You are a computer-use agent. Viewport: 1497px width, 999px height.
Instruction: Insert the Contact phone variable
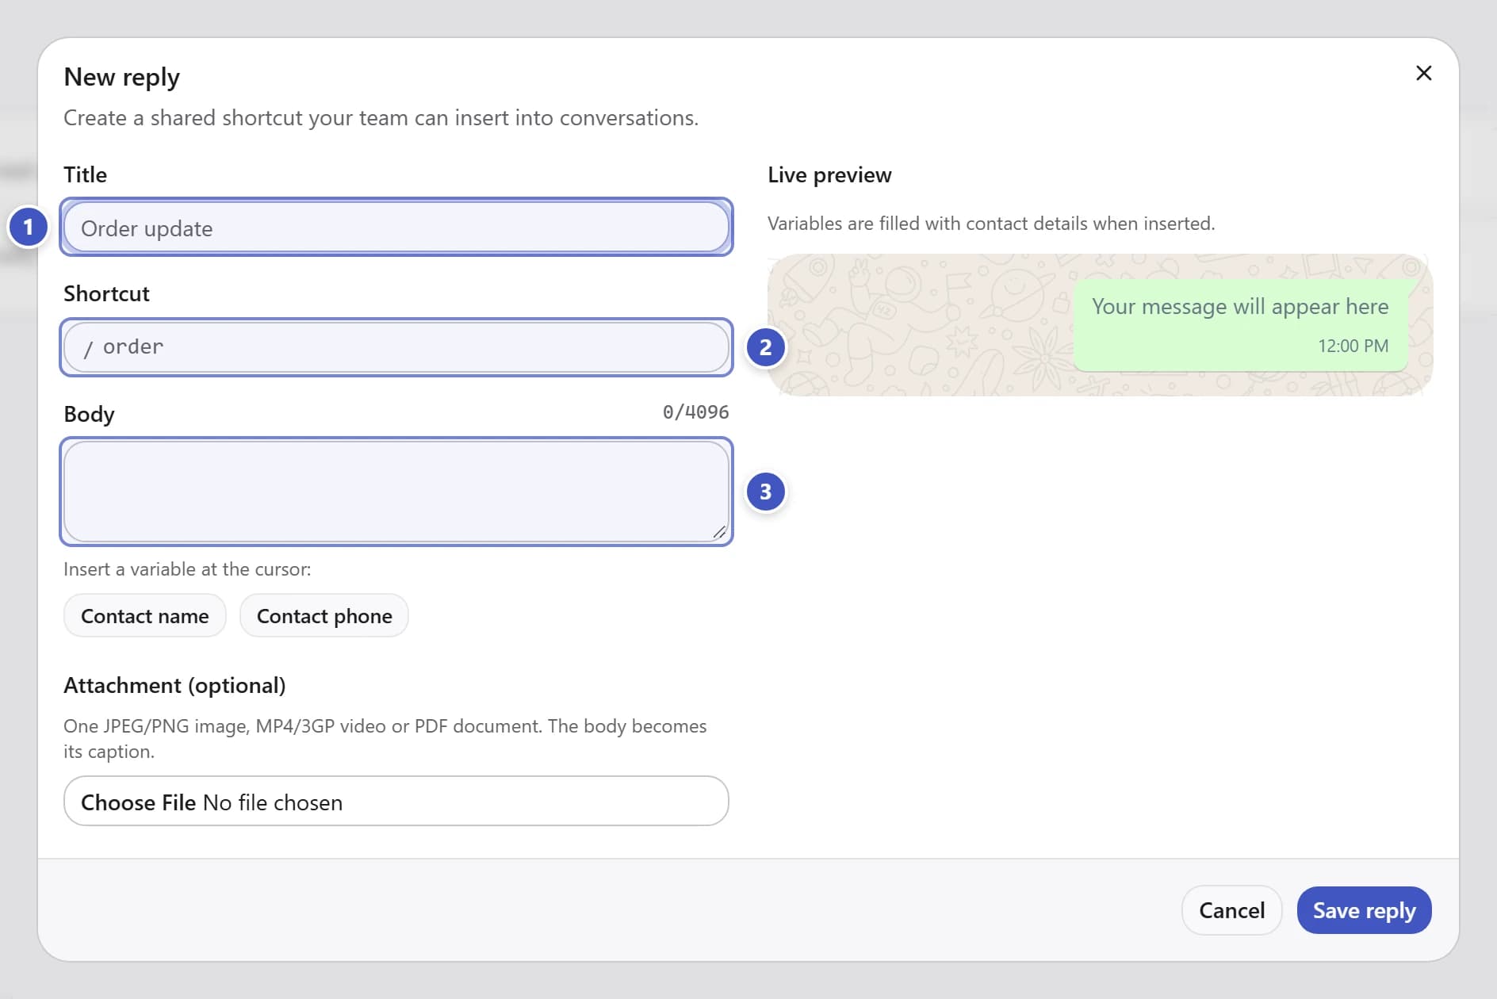pos(324,616)
